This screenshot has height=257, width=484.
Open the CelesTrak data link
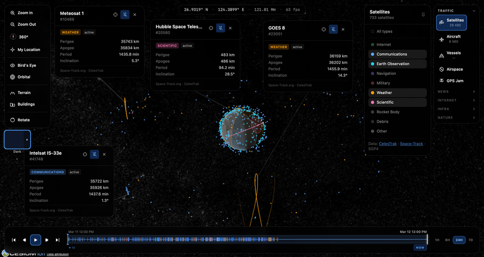[x=388, y=144]
